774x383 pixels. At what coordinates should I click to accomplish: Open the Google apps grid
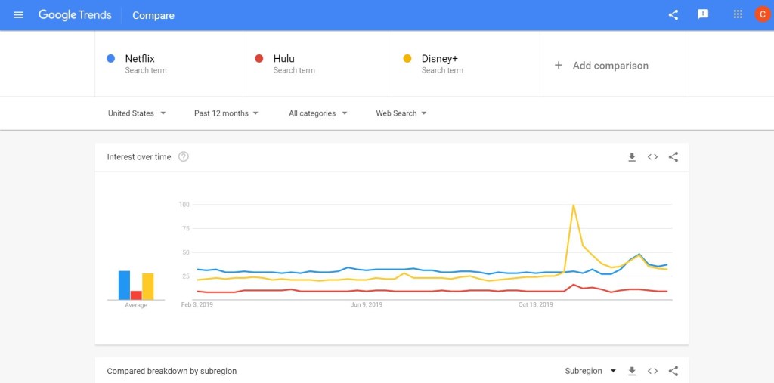click(738, 15)
